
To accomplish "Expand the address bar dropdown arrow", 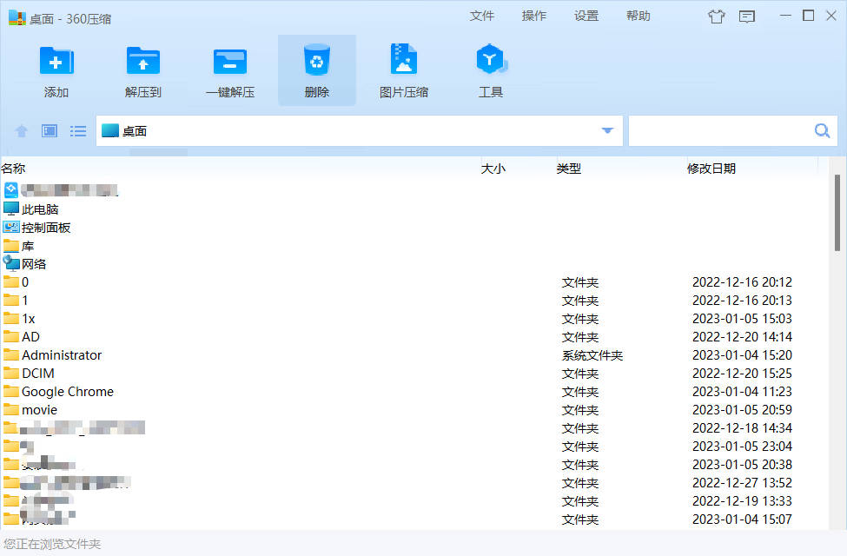I will [608, 131].
